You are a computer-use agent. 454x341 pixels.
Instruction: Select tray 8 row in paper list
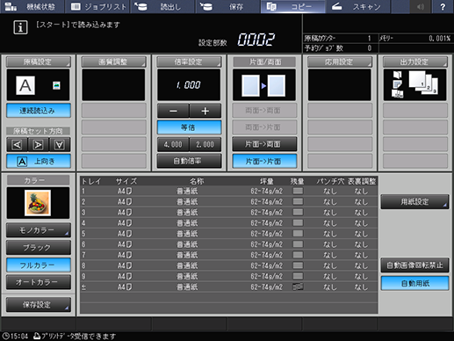[228, 265]
